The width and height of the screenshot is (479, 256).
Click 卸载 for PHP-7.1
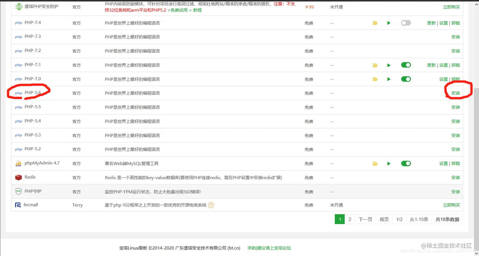(x=456, y=65)
